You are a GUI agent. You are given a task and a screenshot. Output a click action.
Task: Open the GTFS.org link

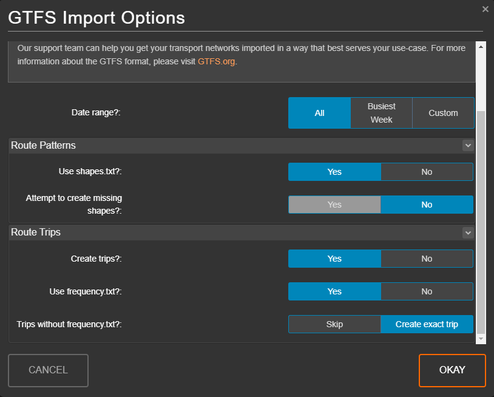tap(216, 61)
